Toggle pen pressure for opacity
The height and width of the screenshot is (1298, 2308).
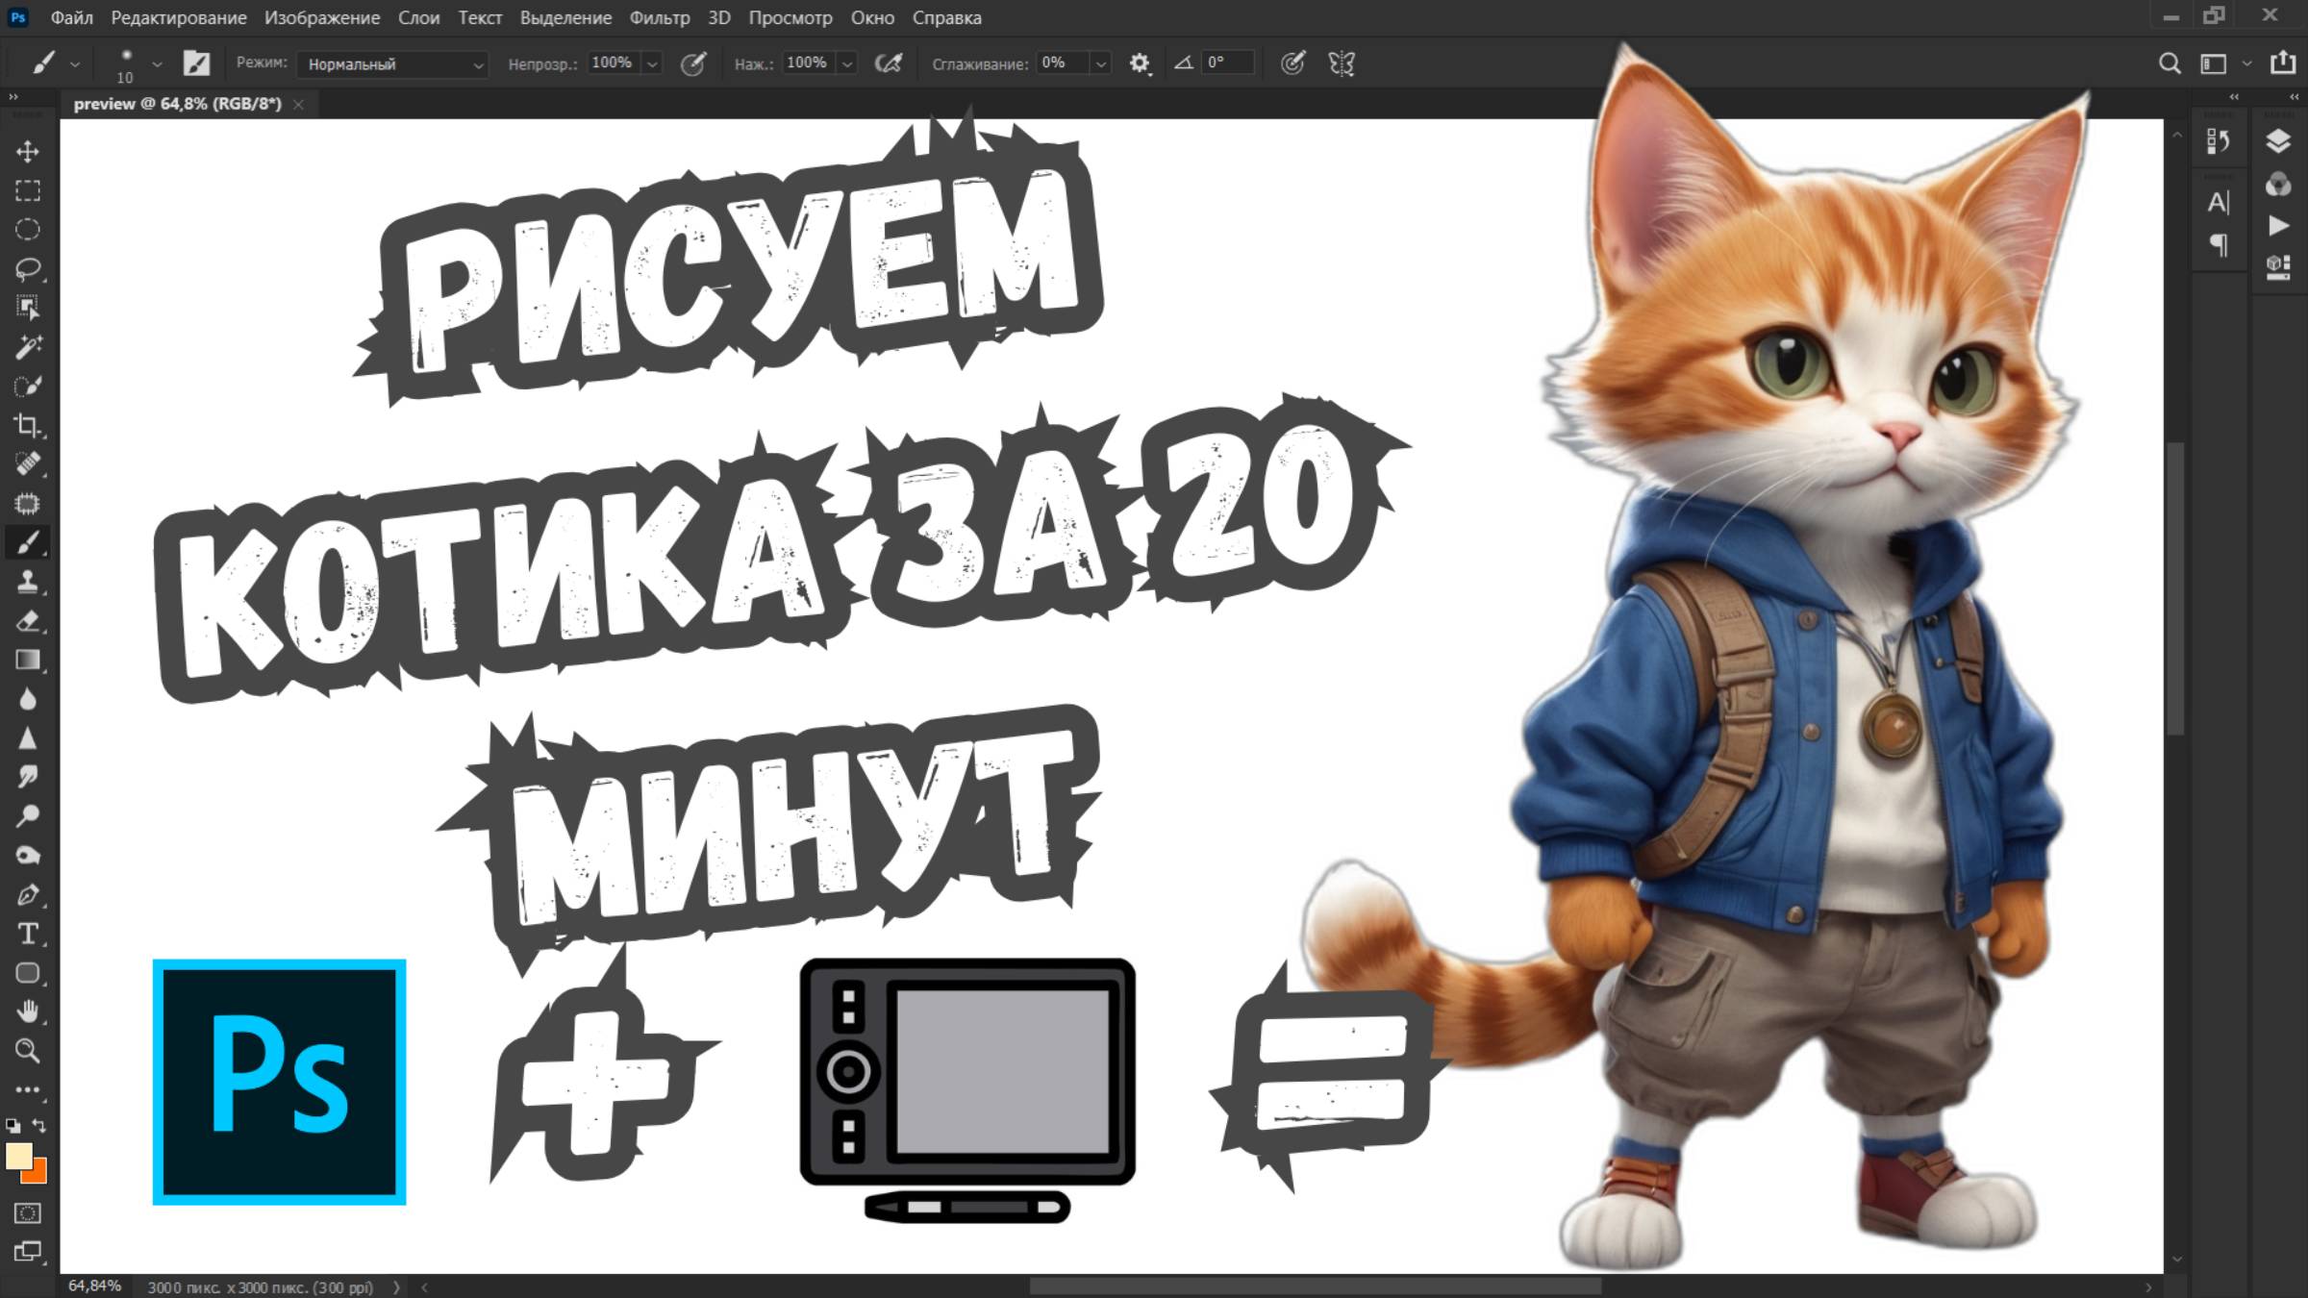point(694,62)
